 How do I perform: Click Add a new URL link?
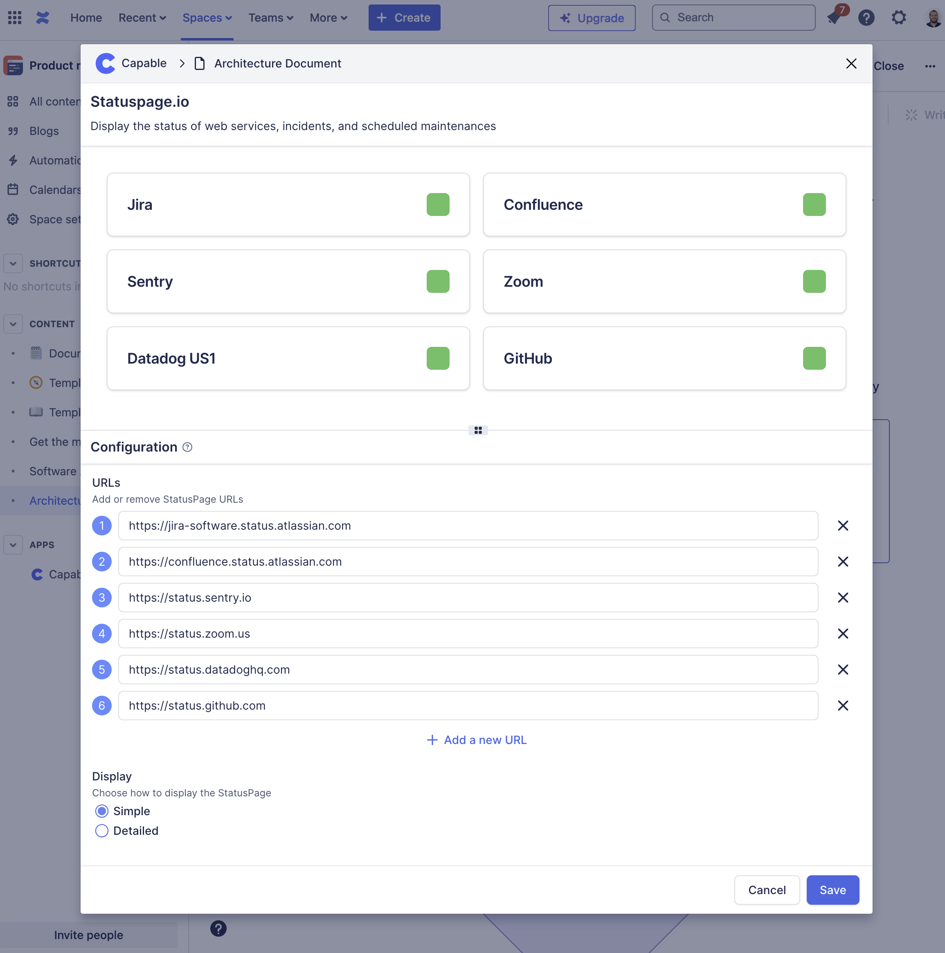477,740
